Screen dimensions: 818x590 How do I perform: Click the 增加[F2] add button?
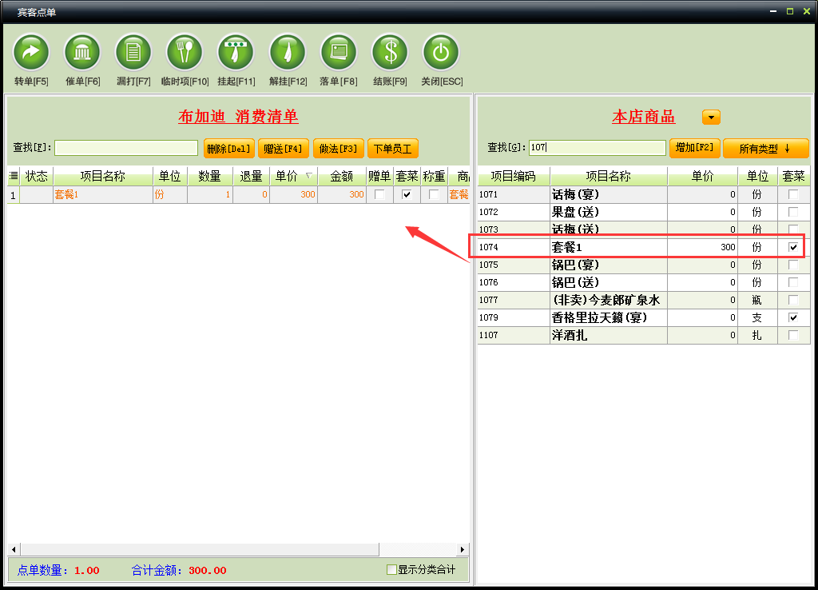[695, 148]
